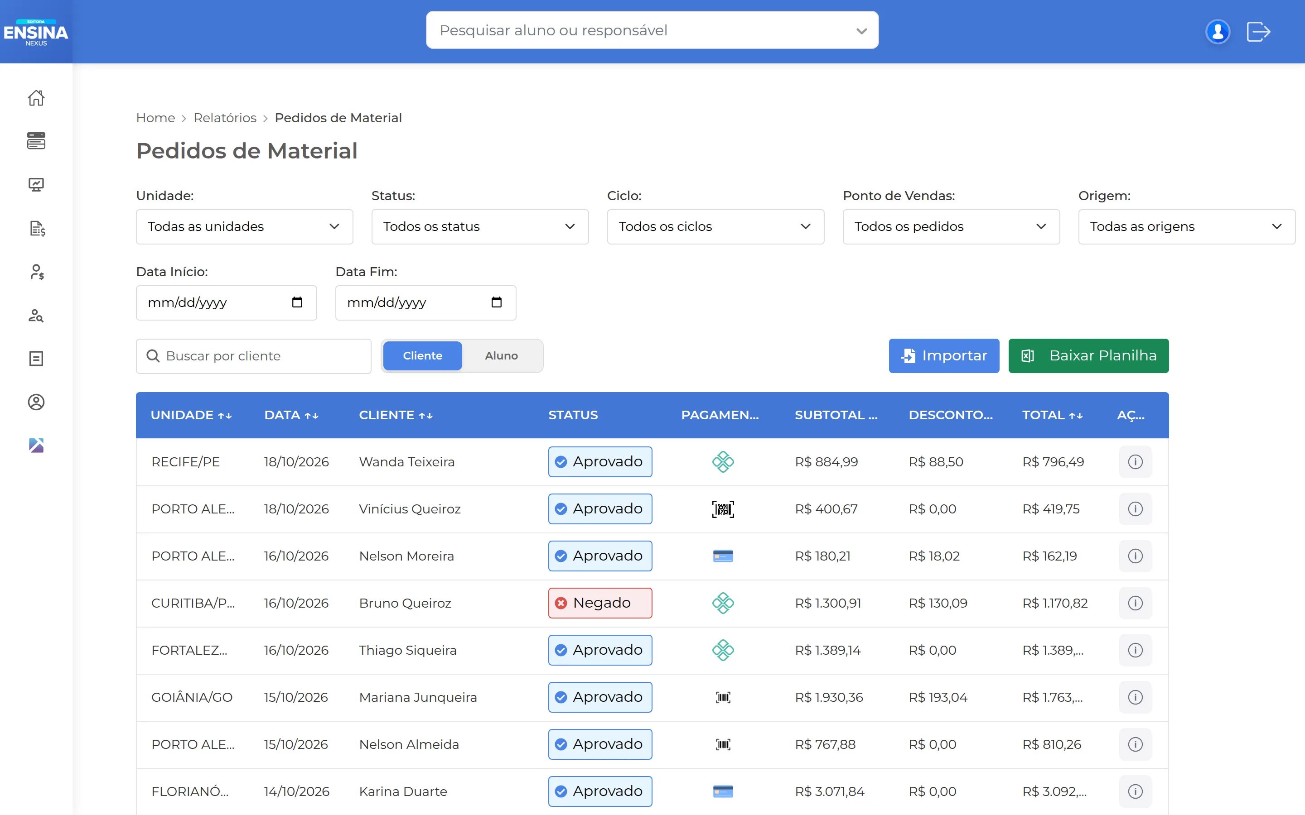Open the invoice document sidebar icon
Image resolution: width=1305 pixels, height=815 pixels.
coord(36,228)
